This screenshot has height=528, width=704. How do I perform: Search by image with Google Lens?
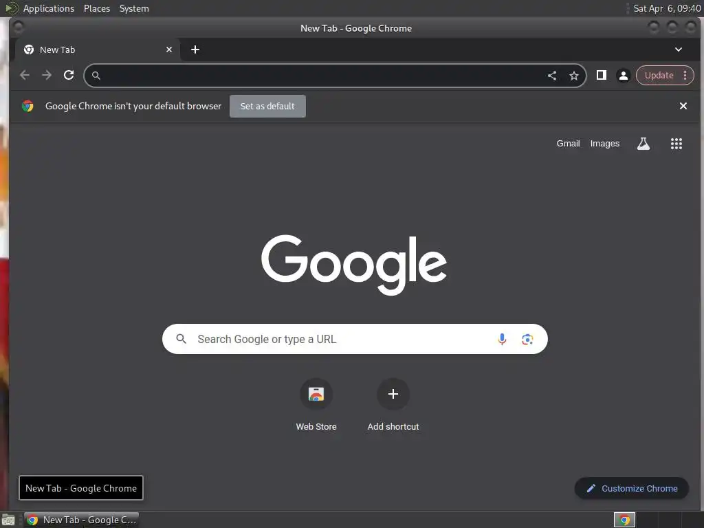[527, 339]
